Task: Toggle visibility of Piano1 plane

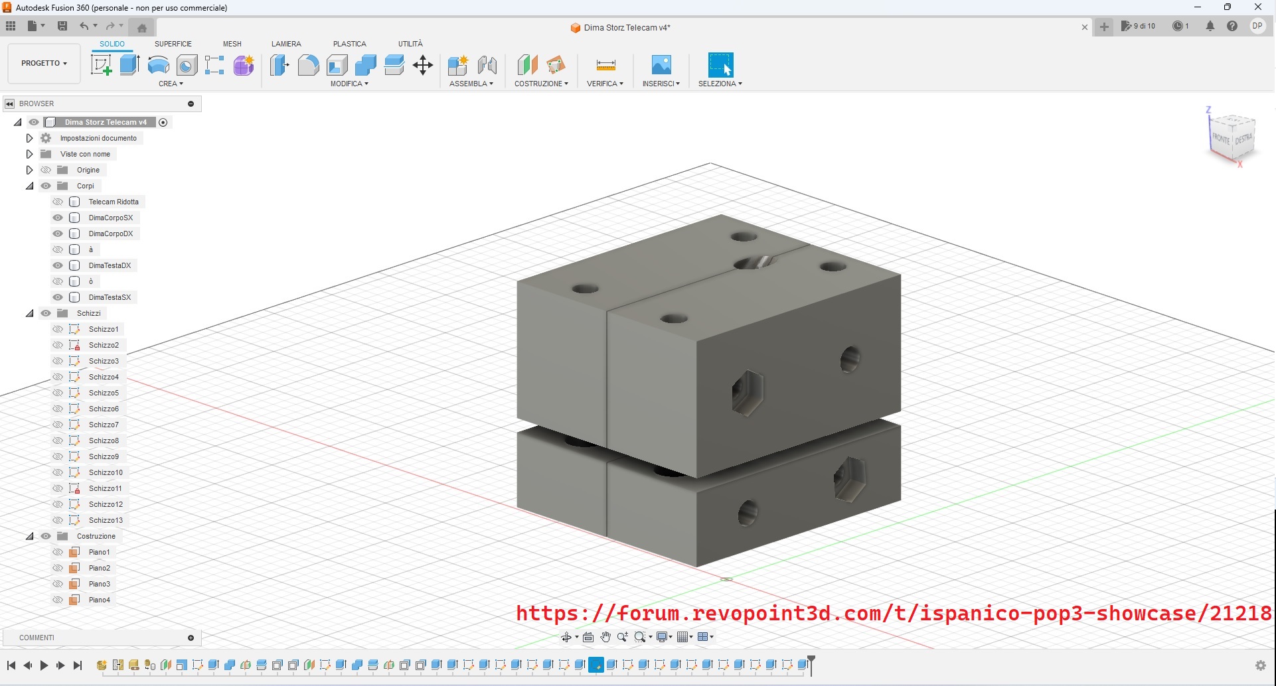Action: click(58, 552)
